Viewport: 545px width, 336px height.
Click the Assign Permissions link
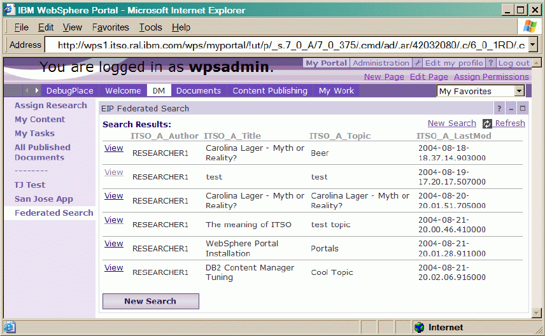coord(491,77)
